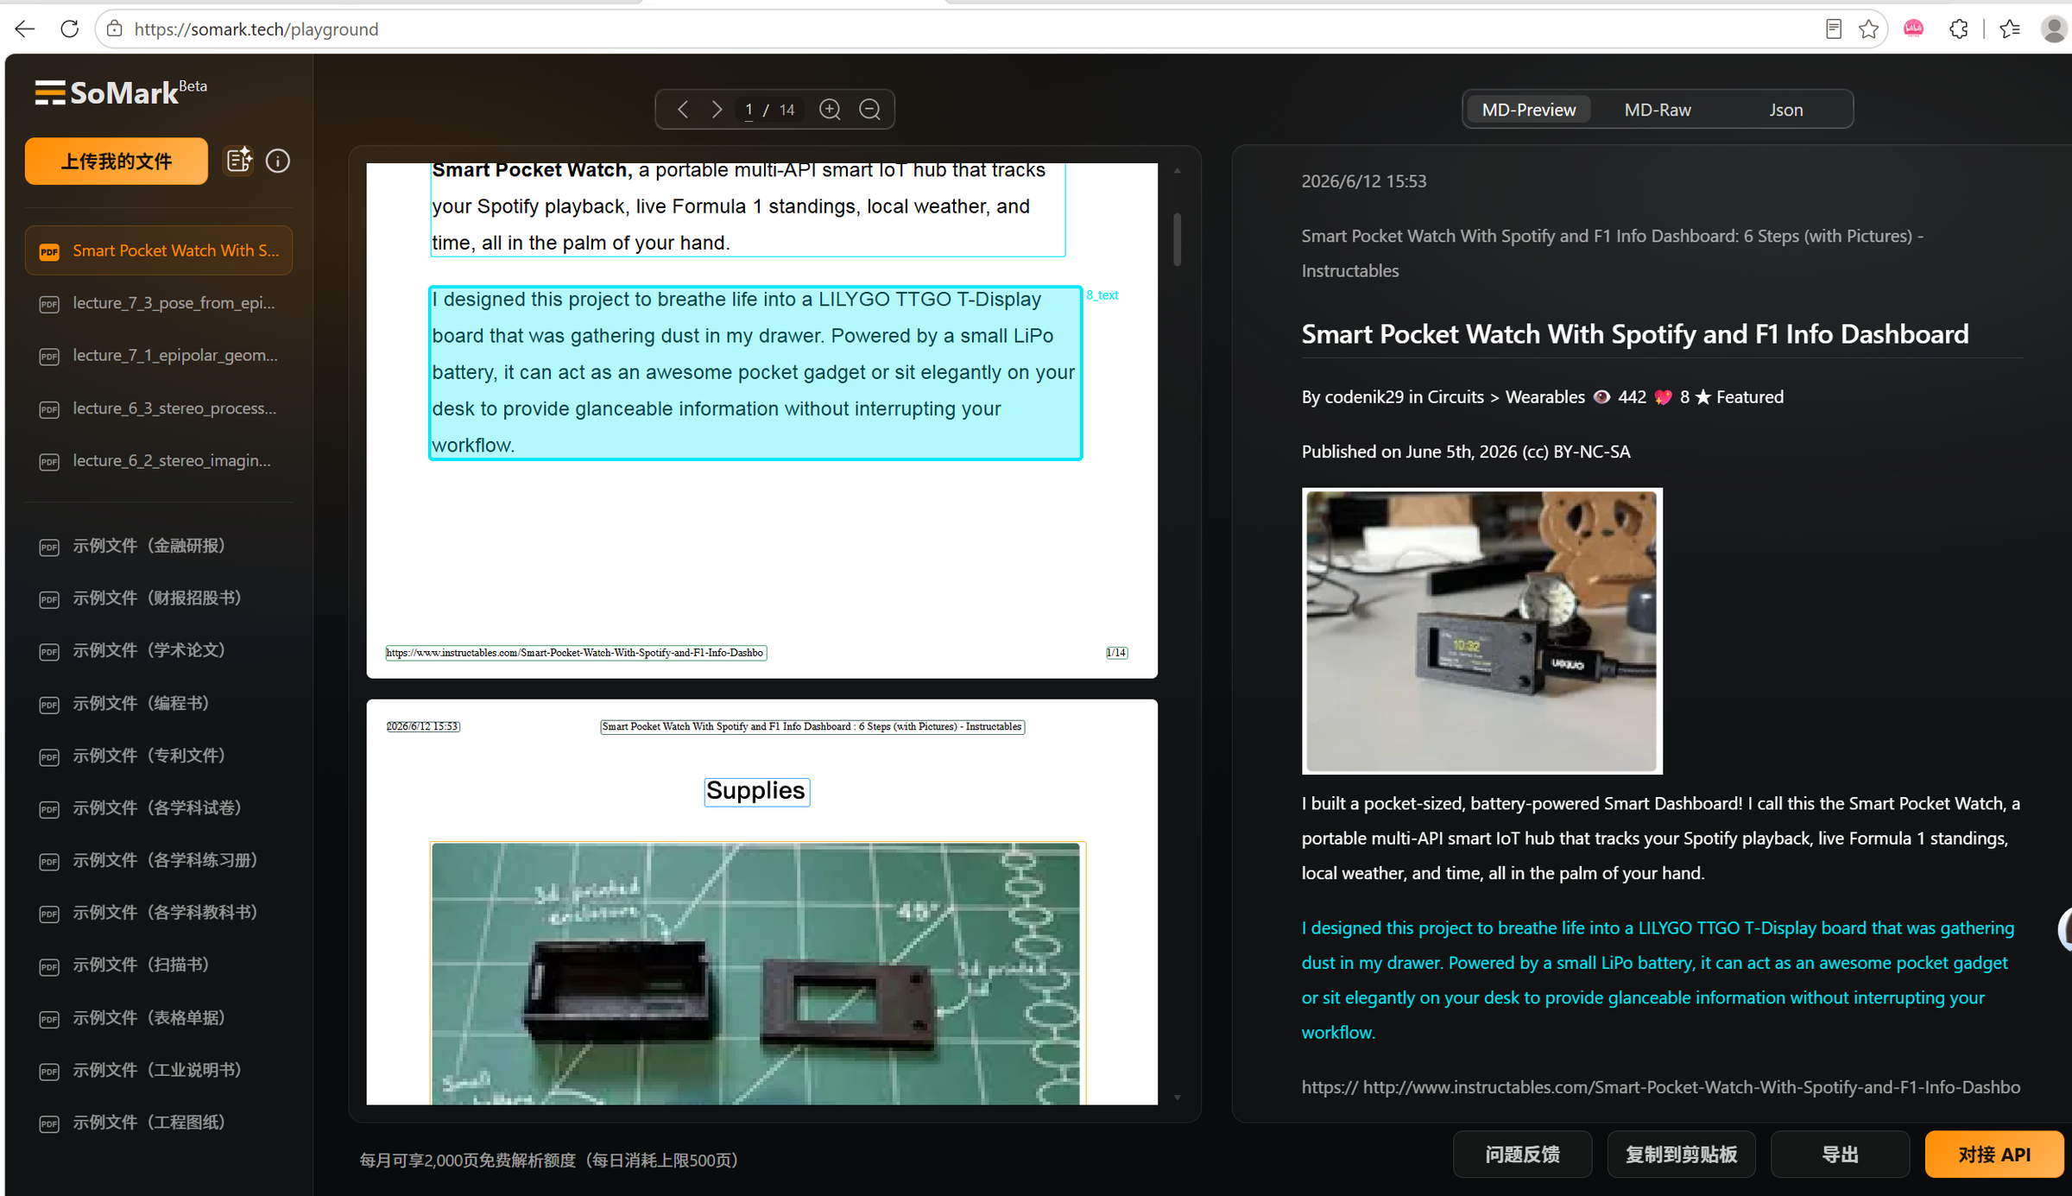This screenshot has width=2072, height=1196.
Task: Open 示例文件（各学科试卷）sample
Action: pos(159,807)
